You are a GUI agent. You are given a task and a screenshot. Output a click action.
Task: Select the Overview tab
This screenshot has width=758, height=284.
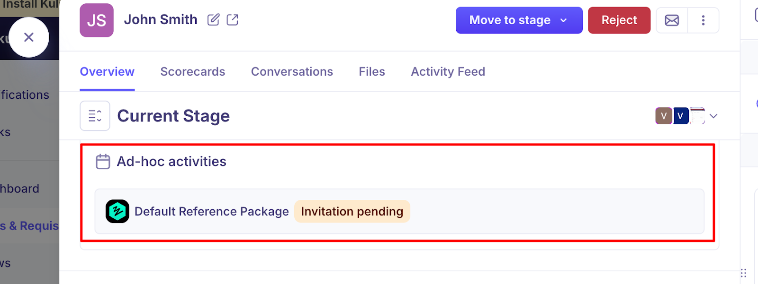coord(107,72)
